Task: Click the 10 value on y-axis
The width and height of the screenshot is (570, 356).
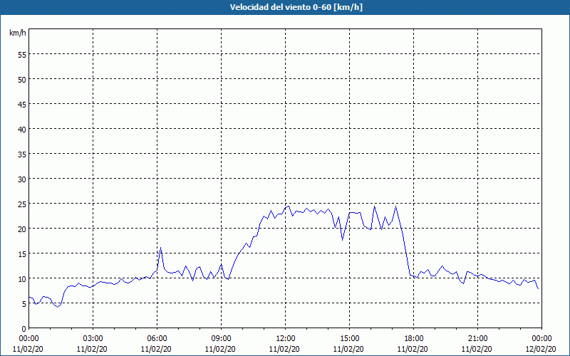Action: pyautogui.click(x=22, y=279)
